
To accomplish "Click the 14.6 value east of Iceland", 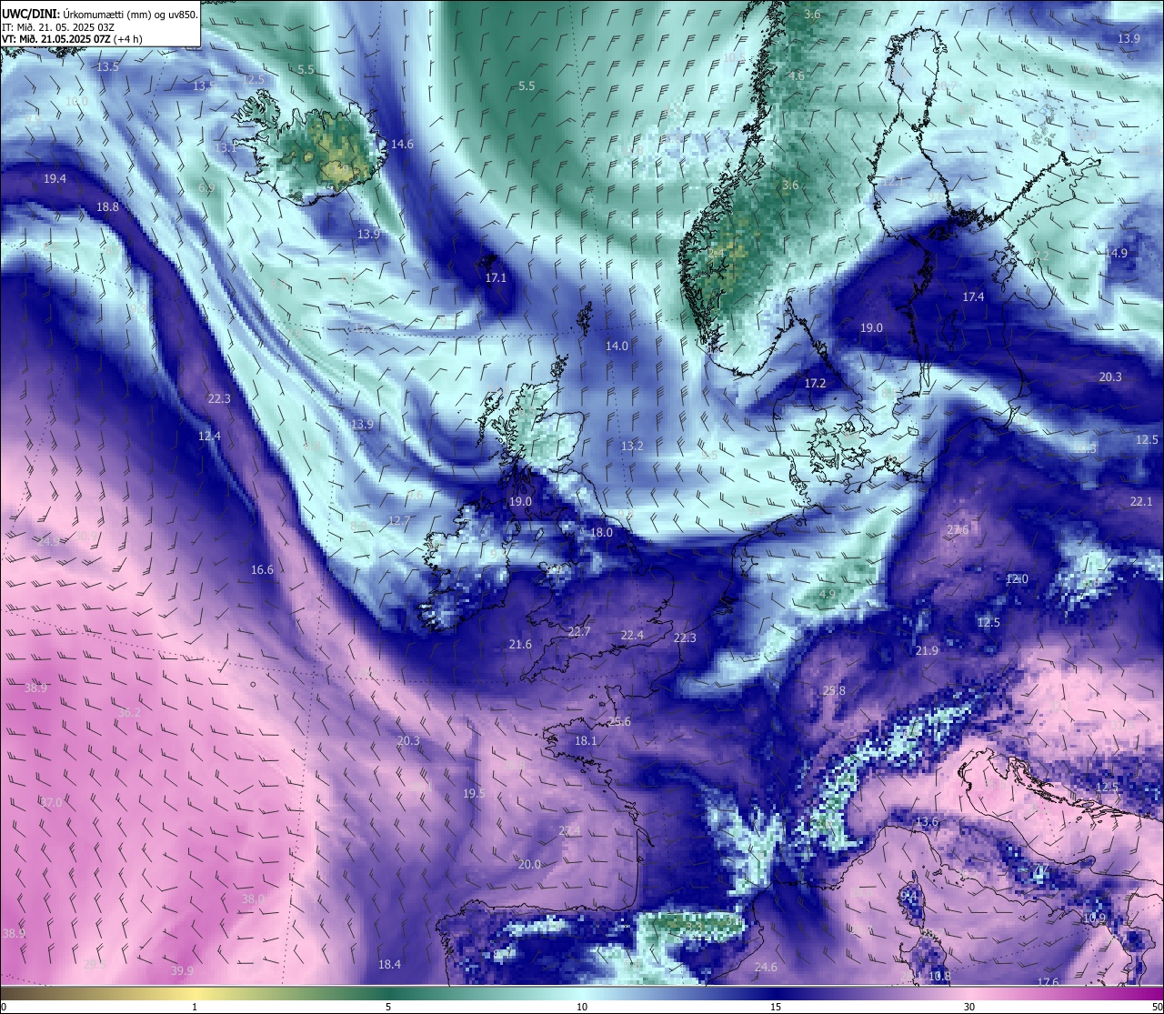I will [402, 145].
